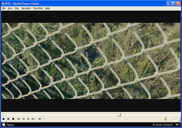Skip to next chapter
Screen dimensions: 182x128
coord(33,119)
